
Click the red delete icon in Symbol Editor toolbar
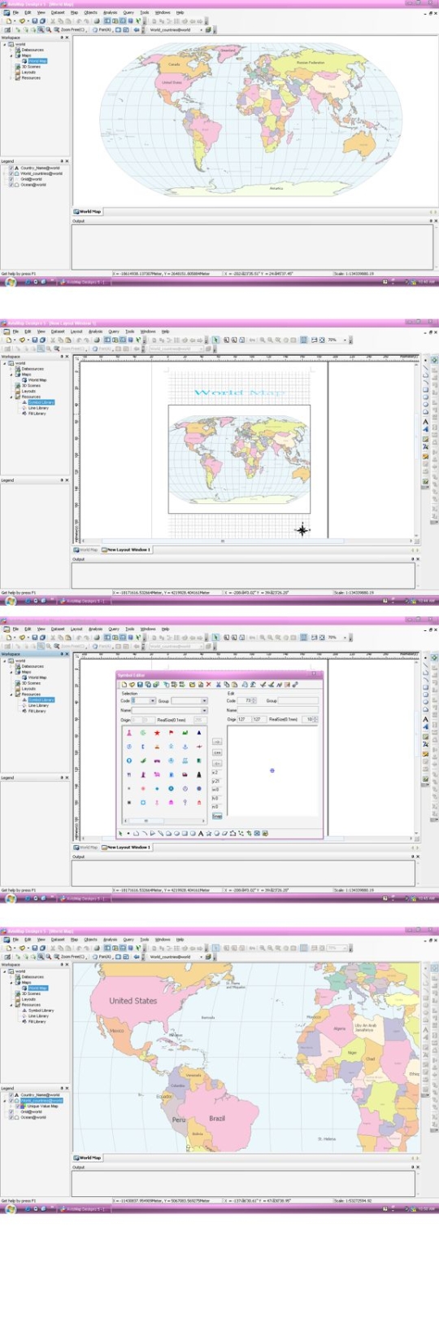click(x=209, y=684)
